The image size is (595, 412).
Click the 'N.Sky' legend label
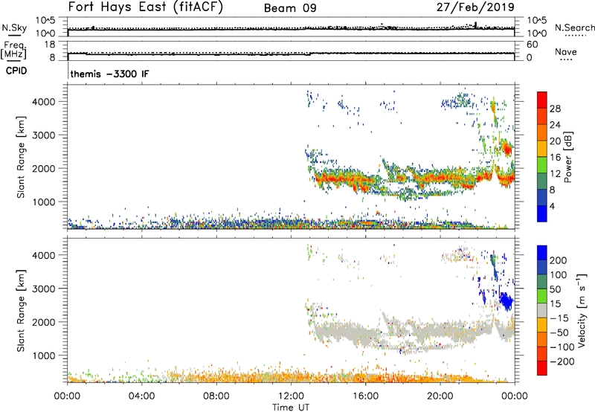(14, 28)
